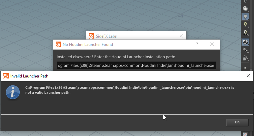Click the glasses viewport display icon

[x=245, y=50]
